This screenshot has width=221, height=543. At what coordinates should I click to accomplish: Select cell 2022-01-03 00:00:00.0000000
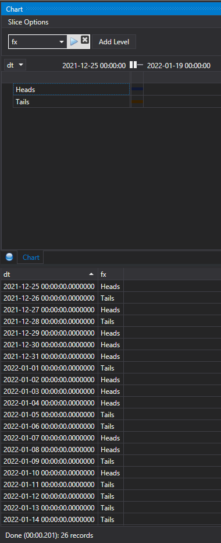(x=49, y=392)
